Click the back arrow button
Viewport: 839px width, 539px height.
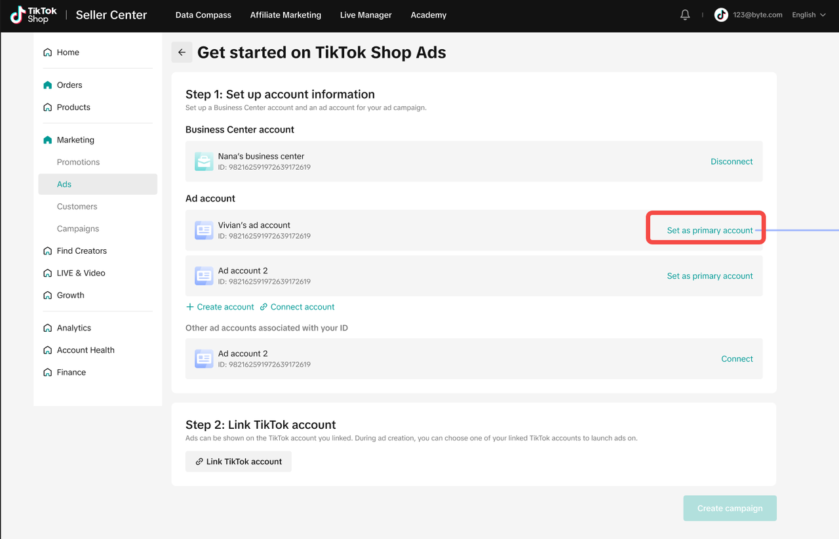(x=182, y=52)
